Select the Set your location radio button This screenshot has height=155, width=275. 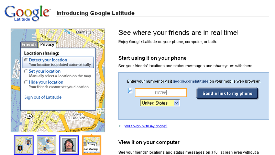pyautogui.click(x=26, y=71)
